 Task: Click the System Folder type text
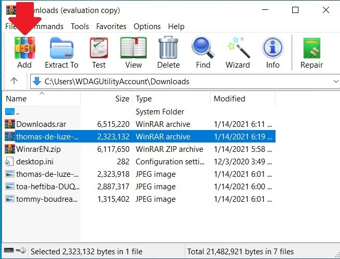(160, 112)
